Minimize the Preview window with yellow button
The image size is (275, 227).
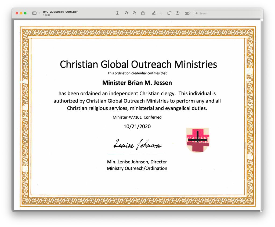[21, 13]
